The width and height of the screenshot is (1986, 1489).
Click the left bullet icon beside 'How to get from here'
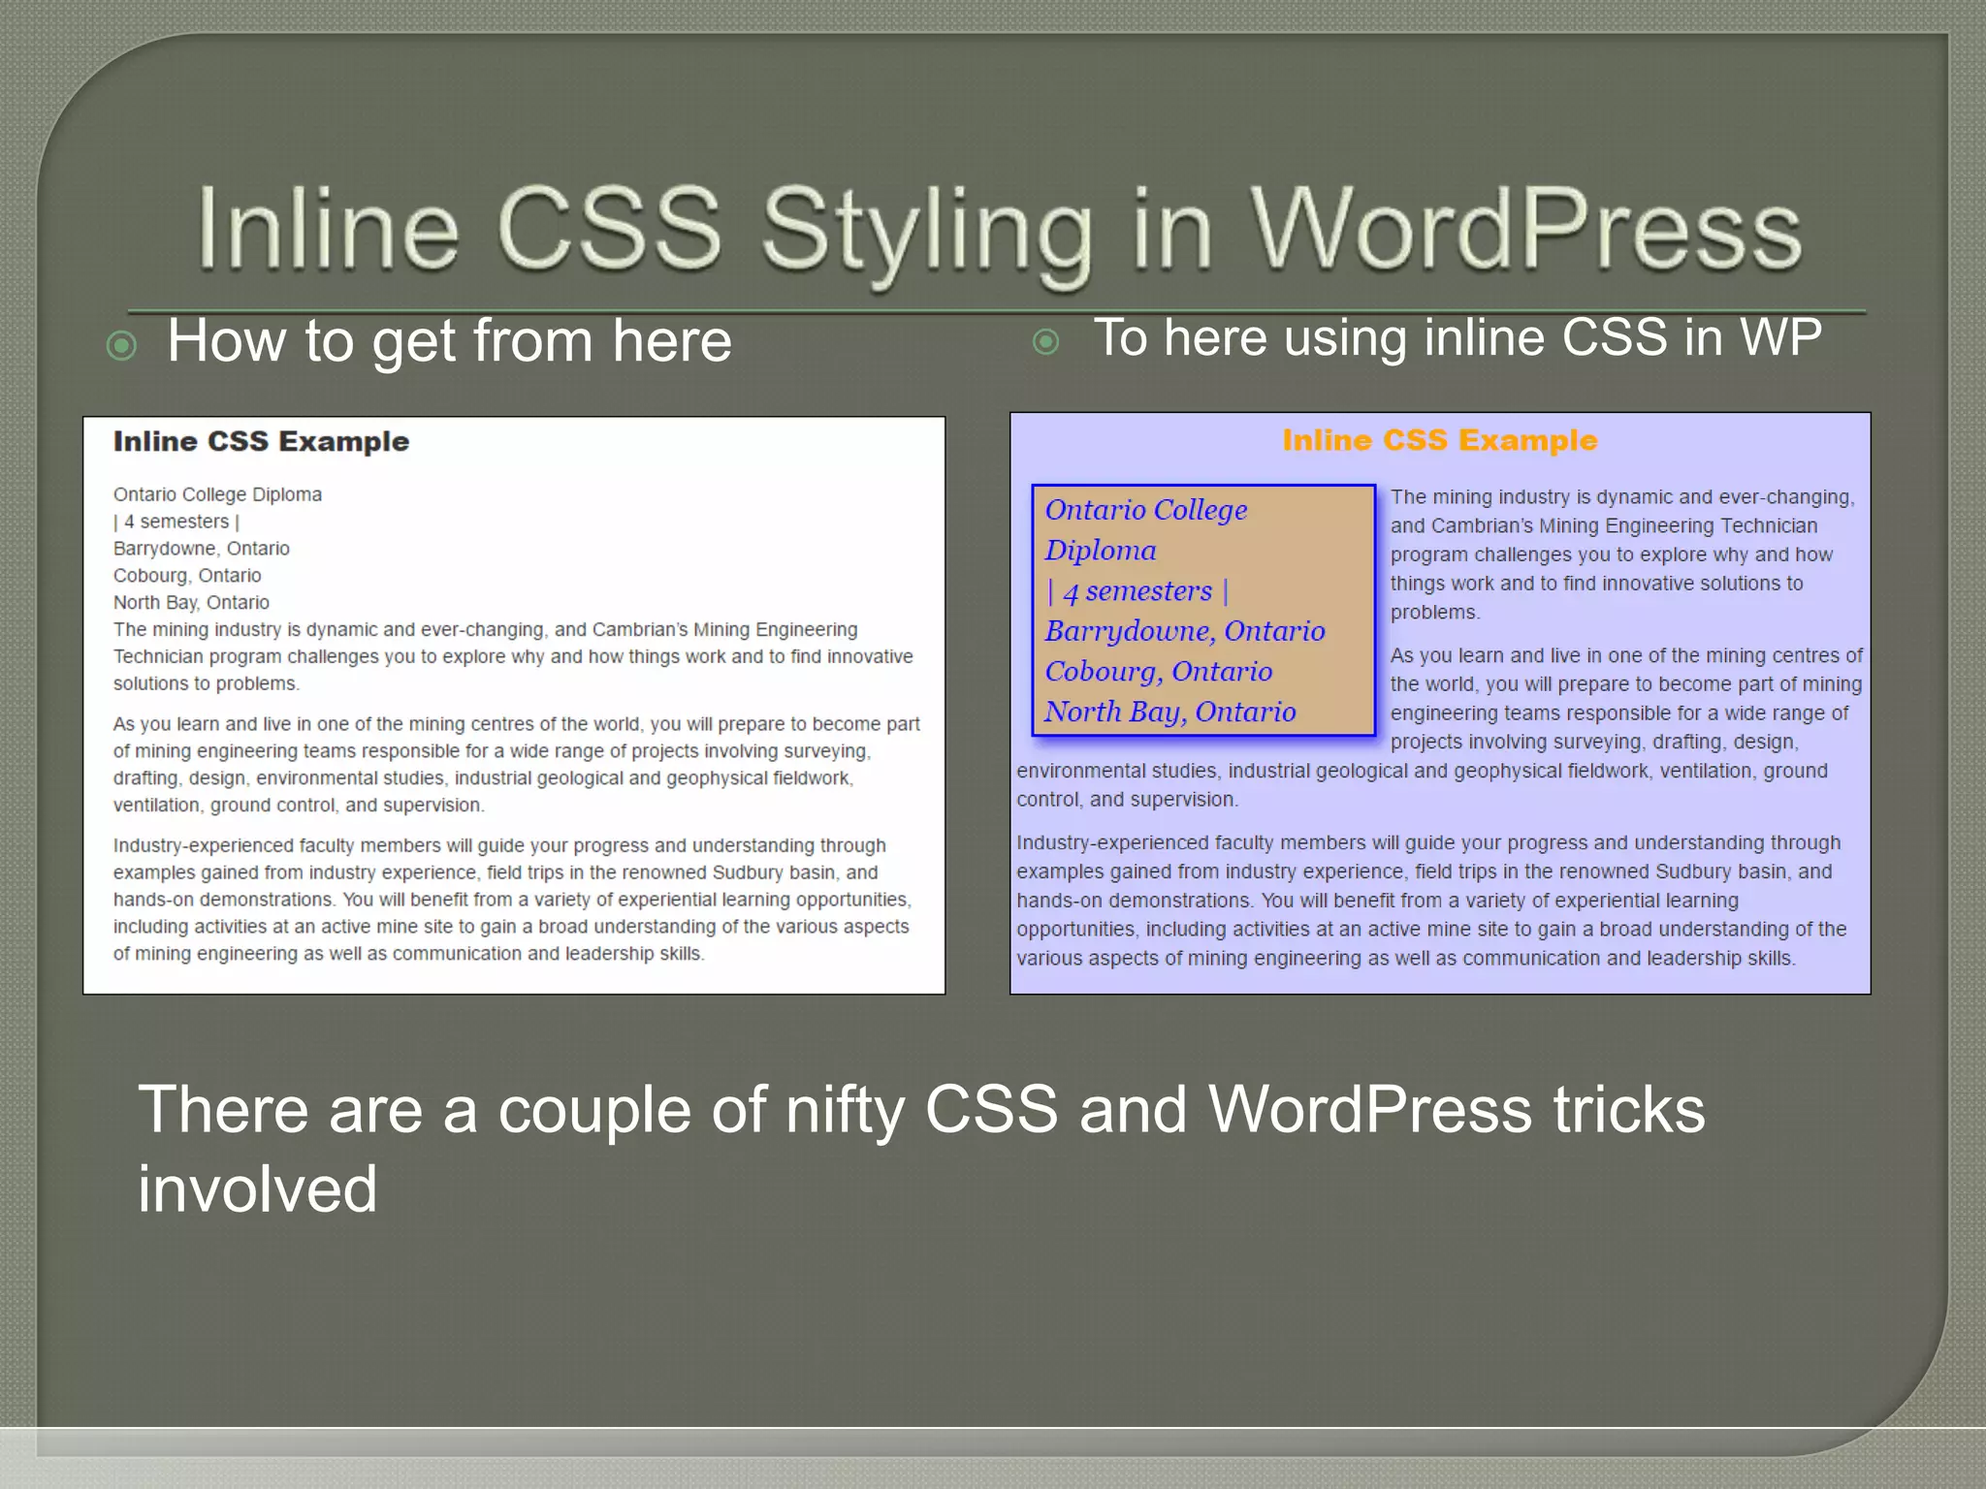(x=121, y=345)
